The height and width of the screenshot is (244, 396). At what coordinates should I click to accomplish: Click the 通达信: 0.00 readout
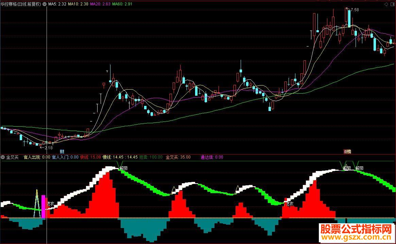tap(212, 157)
